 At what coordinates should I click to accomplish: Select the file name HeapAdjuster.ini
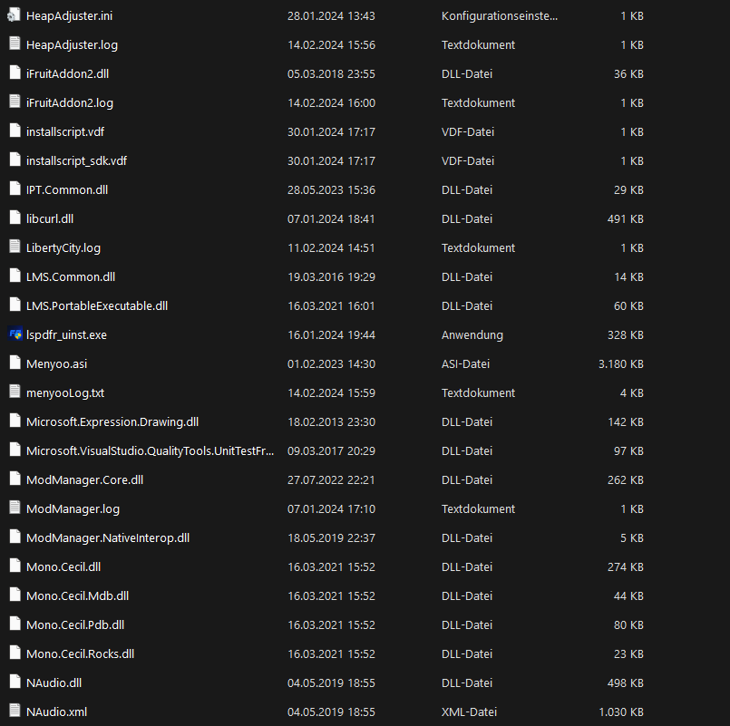tap(69, 15)
